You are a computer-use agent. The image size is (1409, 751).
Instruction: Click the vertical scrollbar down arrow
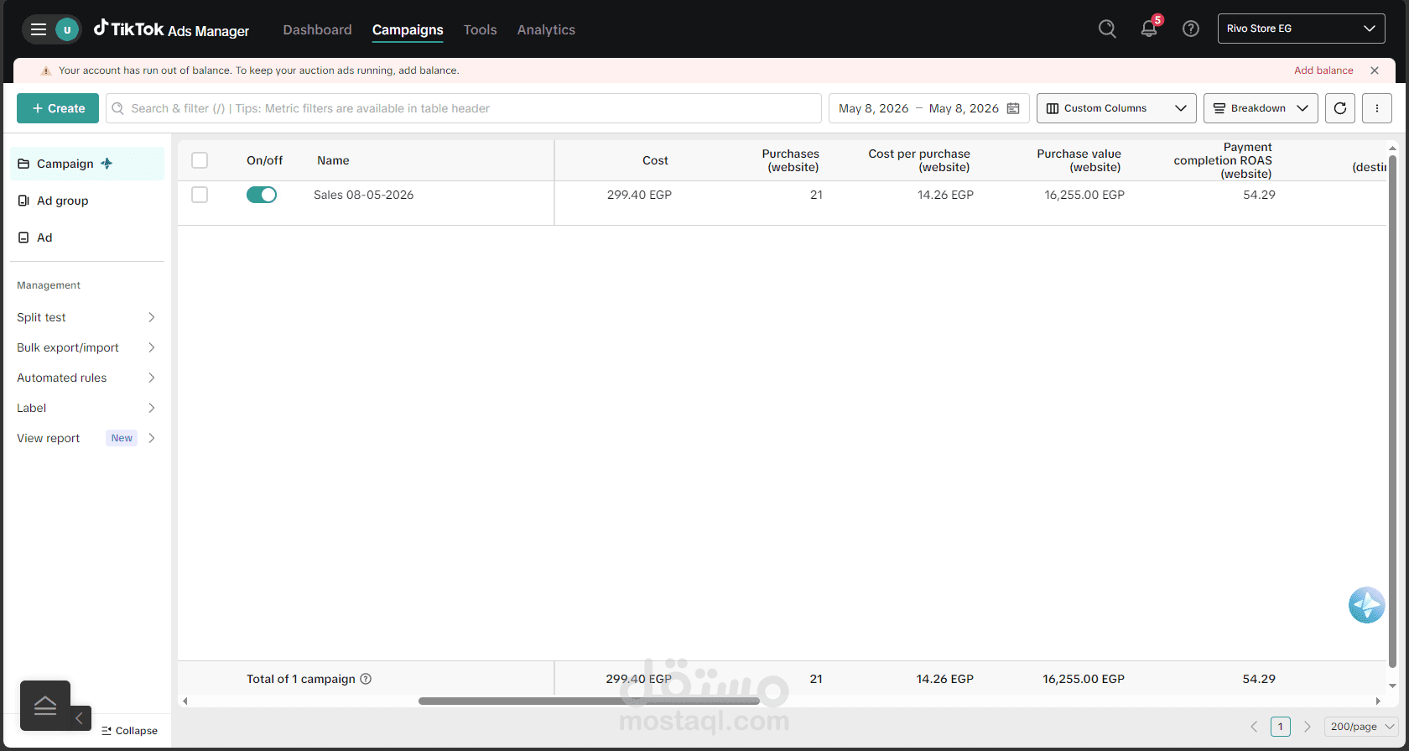[1392, 686]
